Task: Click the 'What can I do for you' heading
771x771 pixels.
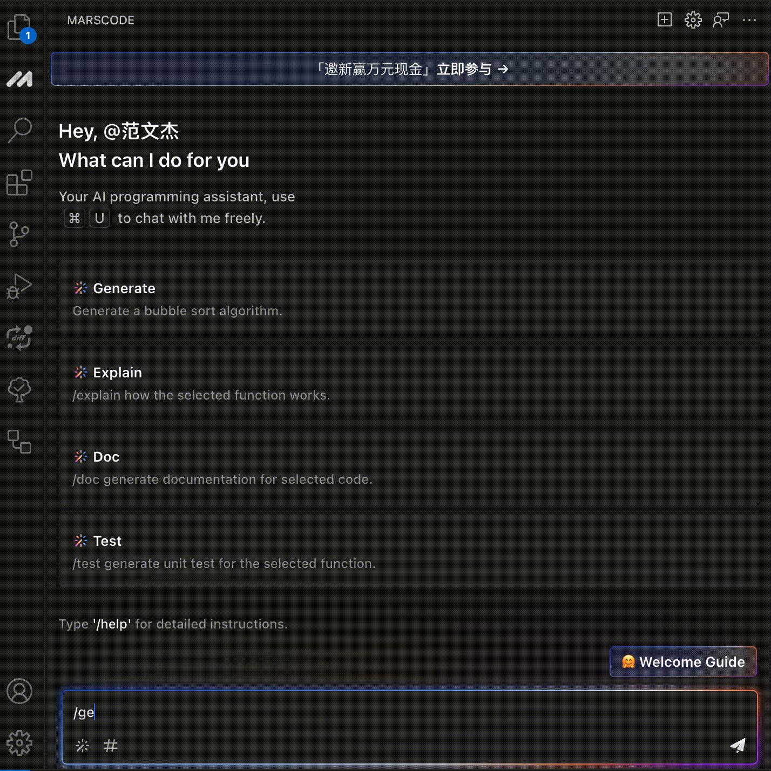Action: [x=154, y=160]
